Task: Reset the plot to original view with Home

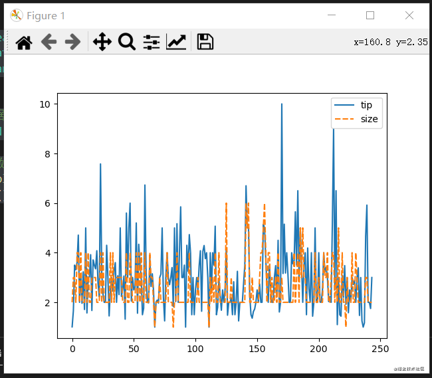Action: click(24, 43)
